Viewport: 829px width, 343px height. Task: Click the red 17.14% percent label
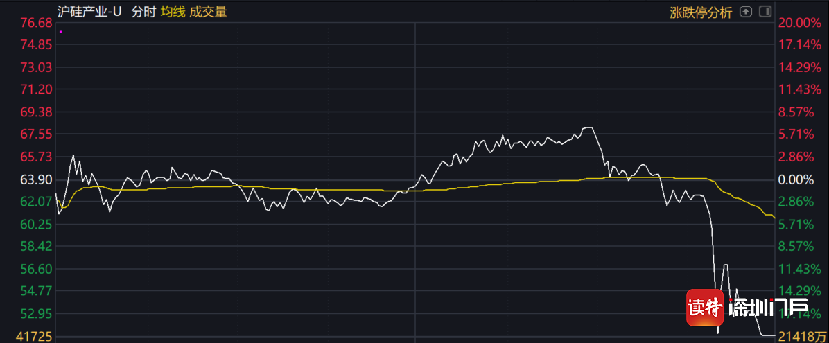(x=799, y=45)
